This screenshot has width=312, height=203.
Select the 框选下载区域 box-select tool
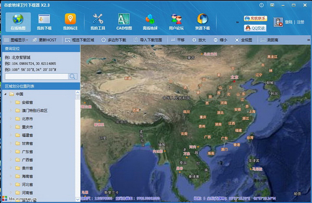80,40
